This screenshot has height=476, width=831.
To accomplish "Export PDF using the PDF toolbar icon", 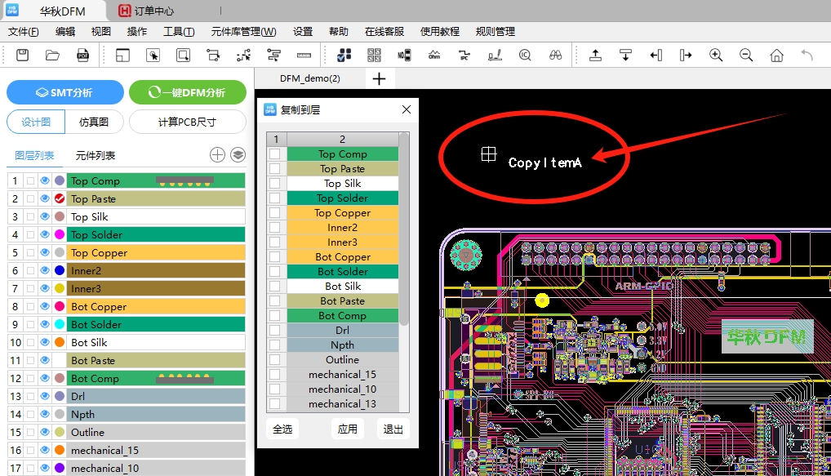I will click(82, 56).
